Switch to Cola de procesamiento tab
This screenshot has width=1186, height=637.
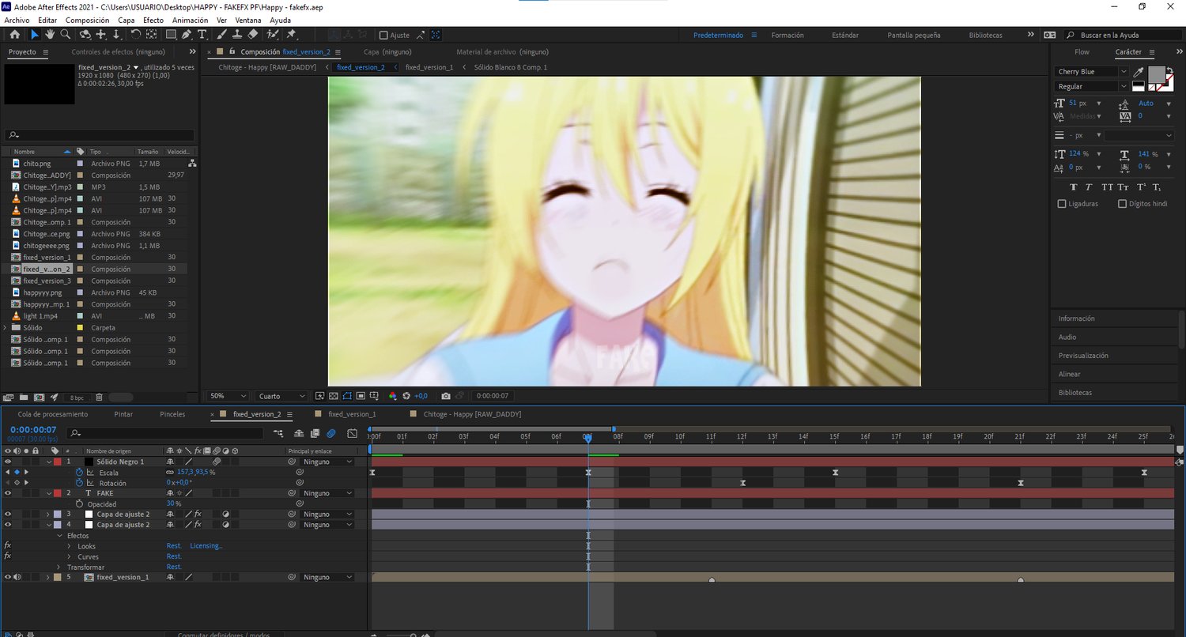53,414
